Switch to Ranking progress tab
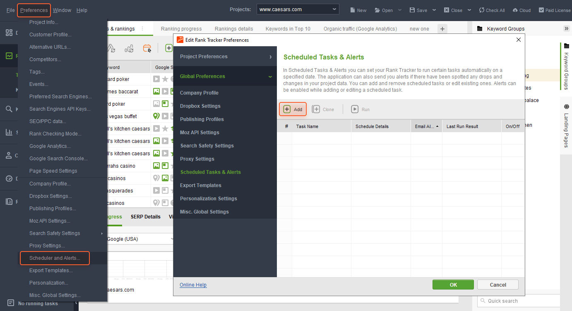Image resolution: width=572 pixels, height=311 pixels. coord(181,29)
